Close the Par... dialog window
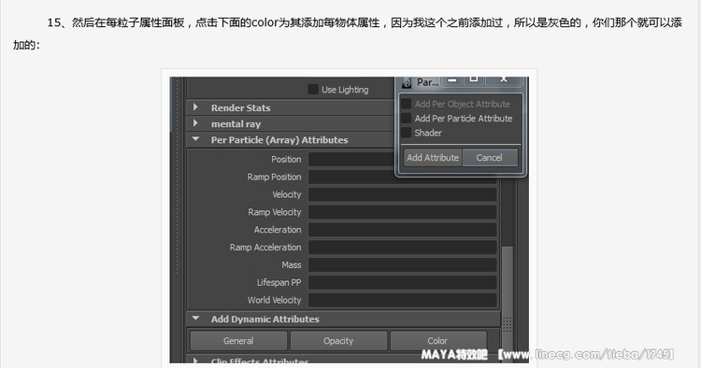 [504, 80]
